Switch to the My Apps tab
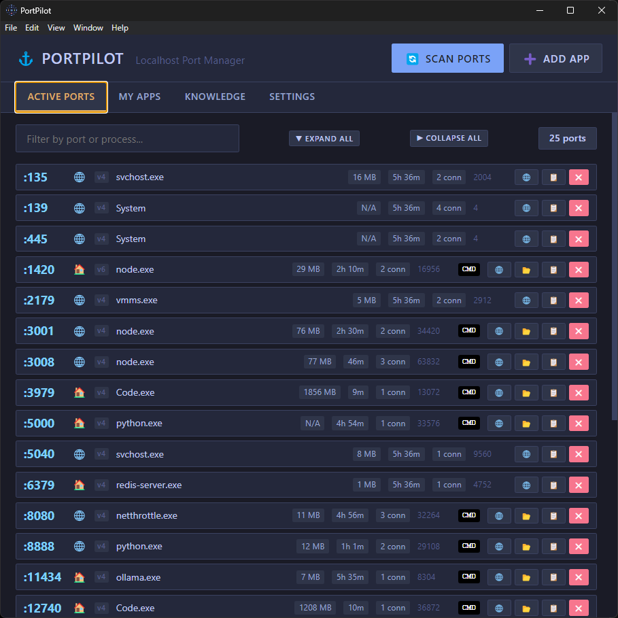This screenshot has width=618, height=618. click(x=139, y=97)
